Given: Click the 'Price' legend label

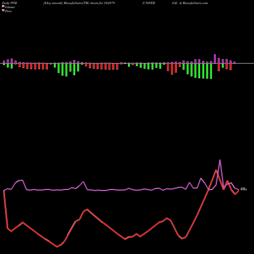Looking at the screenshot, I should pyautogui.click(x=8, y=11).
